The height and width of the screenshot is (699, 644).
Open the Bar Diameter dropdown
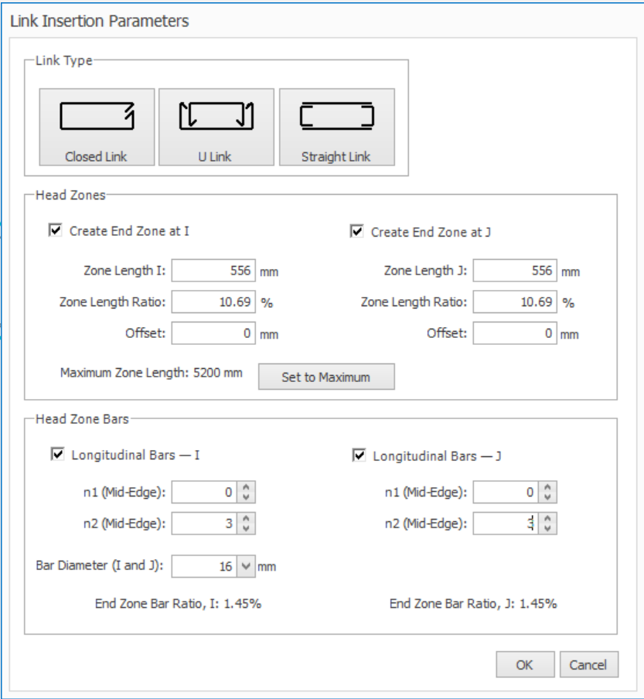[246, 567]
